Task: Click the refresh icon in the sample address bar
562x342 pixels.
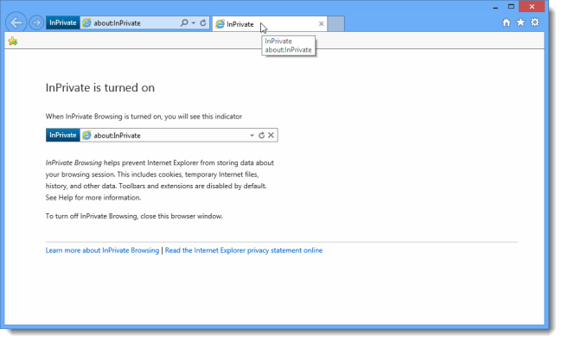Action: pyautogui.click(x=262, y=136)
